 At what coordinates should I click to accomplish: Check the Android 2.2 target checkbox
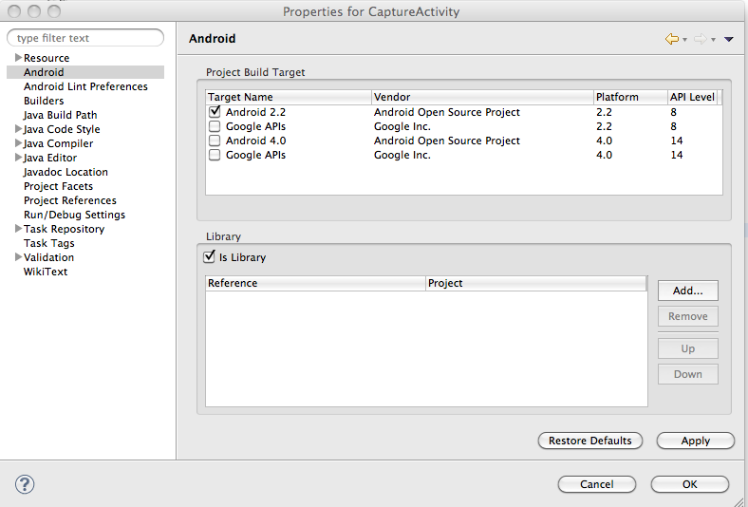[215, 112]
